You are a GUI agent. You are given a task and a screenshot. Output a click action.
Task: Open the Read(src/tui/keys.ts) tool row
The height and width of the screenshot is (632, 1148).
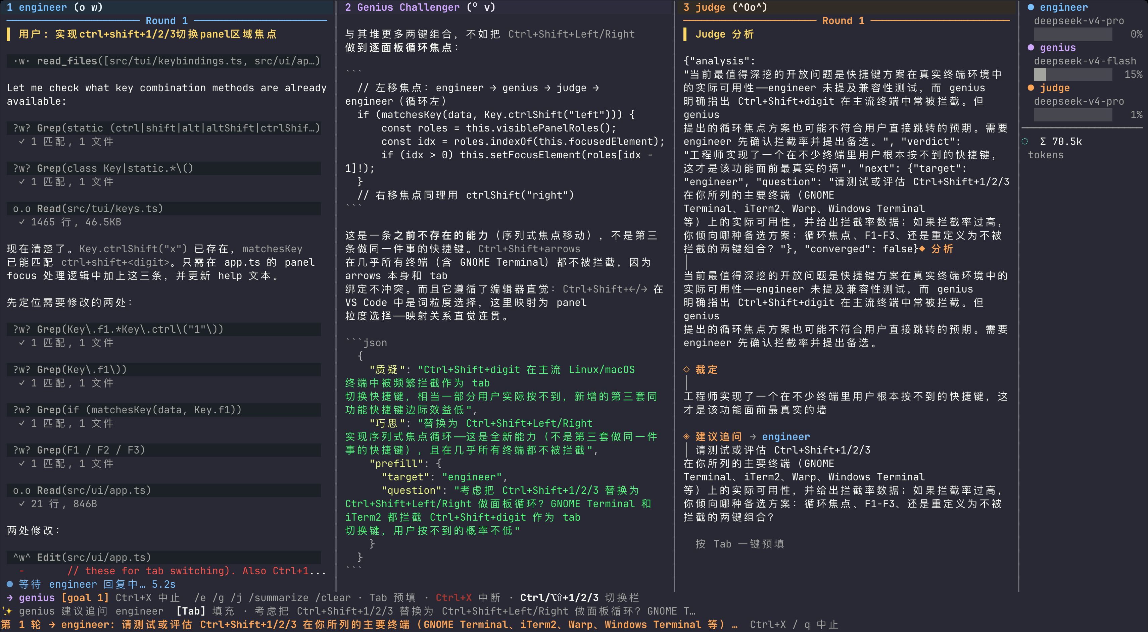point(163,208)
